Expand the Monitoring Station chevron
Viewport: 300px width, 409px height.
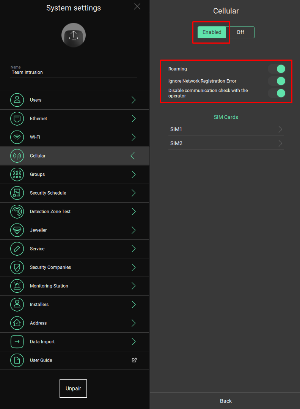coord(134,286)
